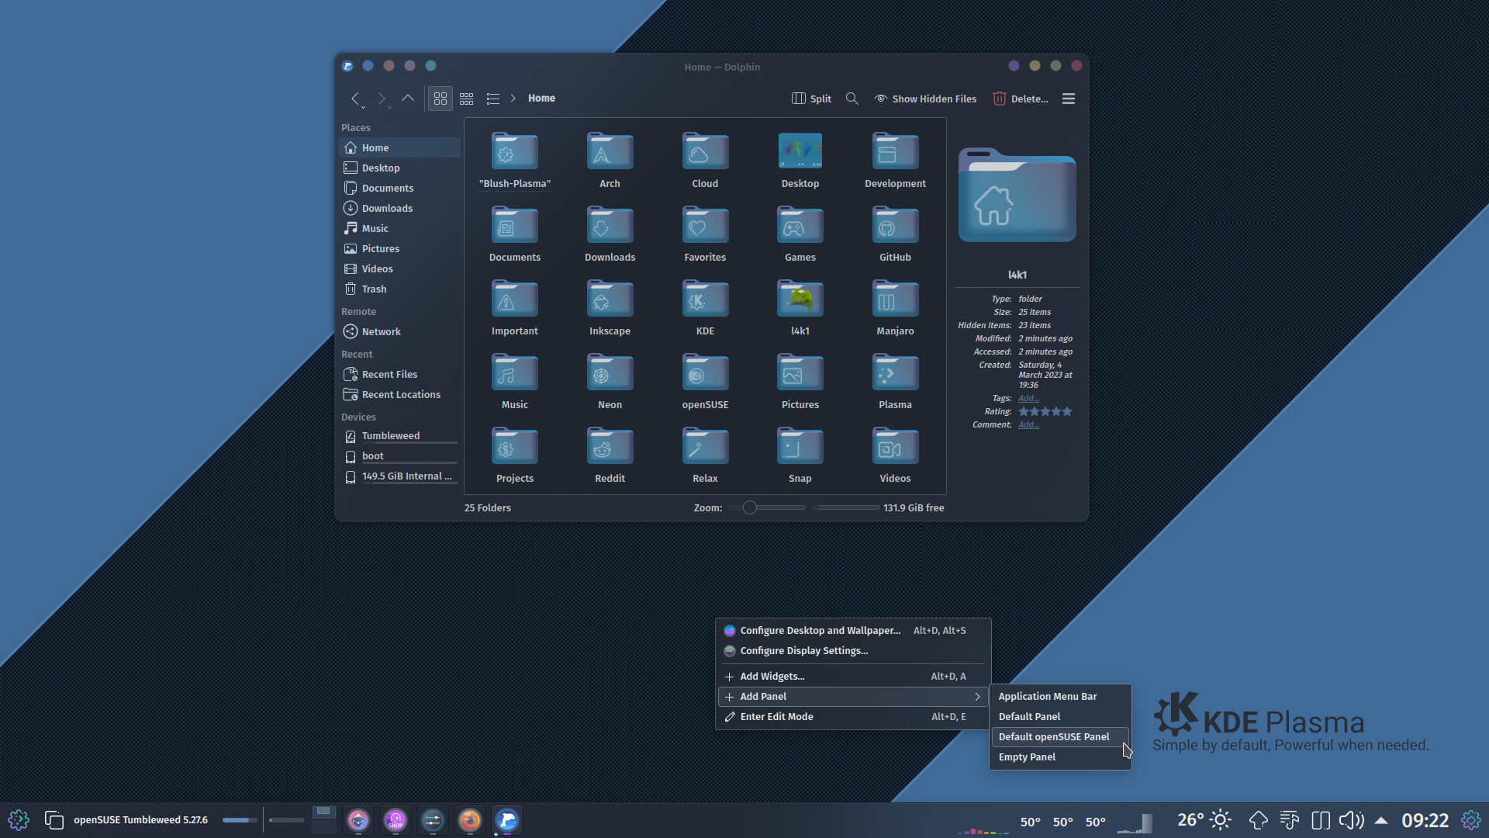Go up to the parent folder
Screen dimensions: 1489x838
407,99
